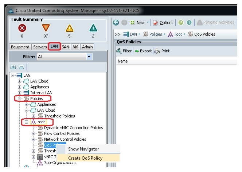The height and width of the screenshot is (172, 242).
Task: Expand the LAN Cloud tree node
Action: (19, 81)
